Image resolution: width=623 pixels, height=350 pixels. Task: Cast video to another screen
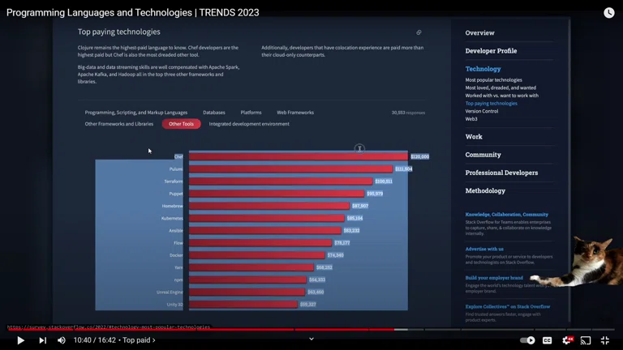click(x=586, y=340)
